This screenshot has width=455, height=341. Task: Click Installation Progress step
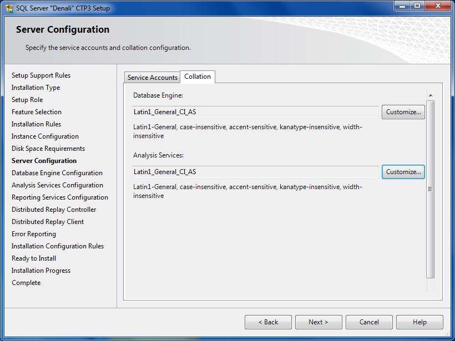click(x=41, y=270)
